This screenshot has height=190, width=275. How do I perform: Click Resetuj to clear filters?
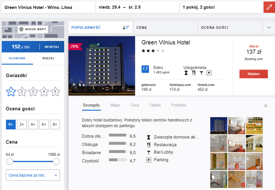pyautogui.click(x=52, y=47)
